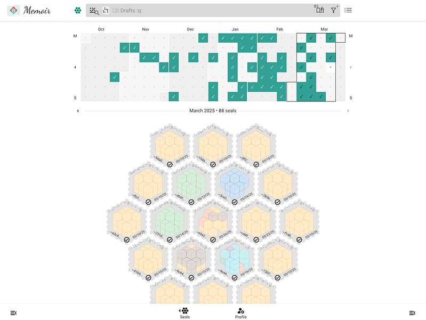Open the list view menu icon
The width and height of the screenshot is (426, 320).
(348, 10)
